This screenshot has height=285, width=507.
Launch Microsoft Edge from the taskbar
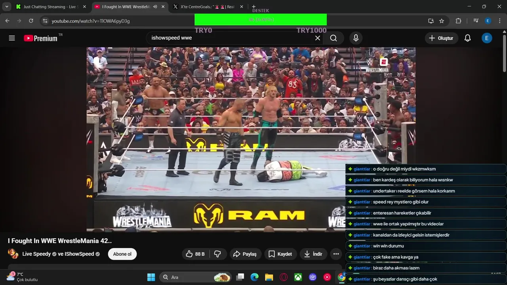tap(254, 277)
